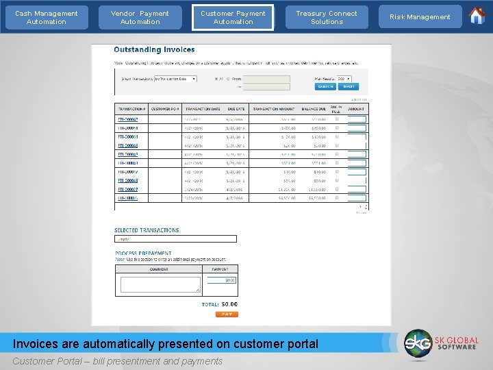Open Treasury Connect Solutions tab
Screen dimensions: 493x370
tap(327, 18)
